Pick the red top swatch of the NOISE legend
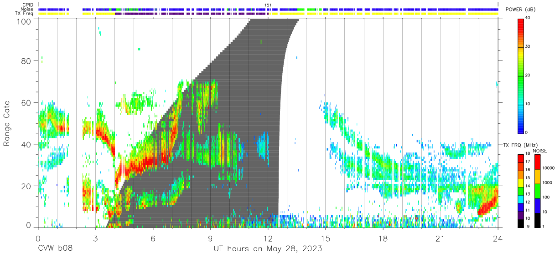Screen dimensions: 560x258 click(x=538, y=162)
